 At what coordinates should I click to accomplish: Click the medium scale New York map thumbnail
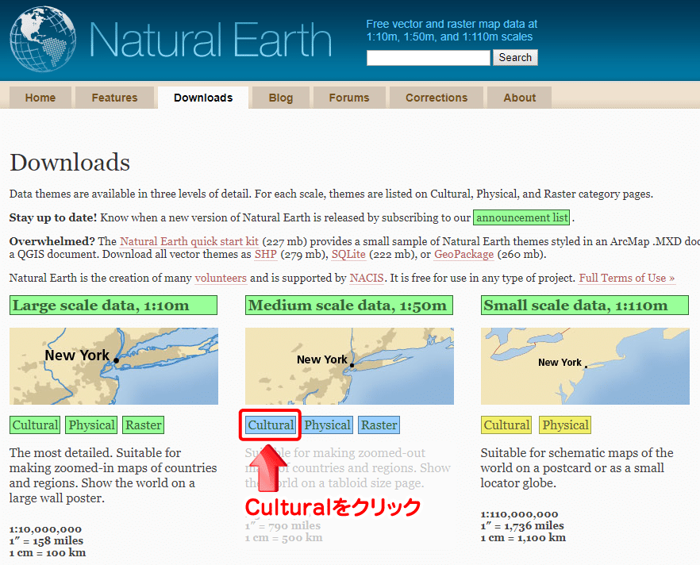click(x=349, y=367)
